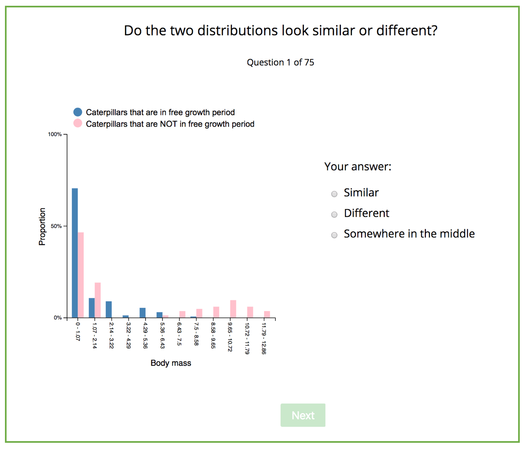Click the pink bar at 0 - 1.07
528x451 pixels.
tap(81, 275)
